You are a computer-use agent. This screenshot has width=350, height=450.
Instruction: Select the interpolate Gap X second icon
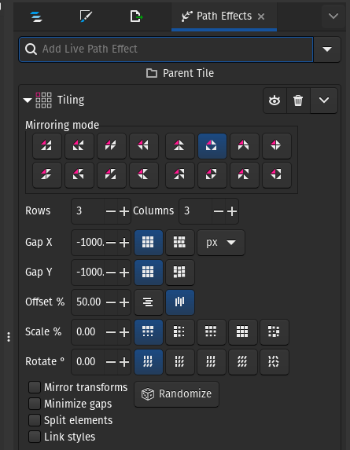pyautogui.click(x=180, y=243)
